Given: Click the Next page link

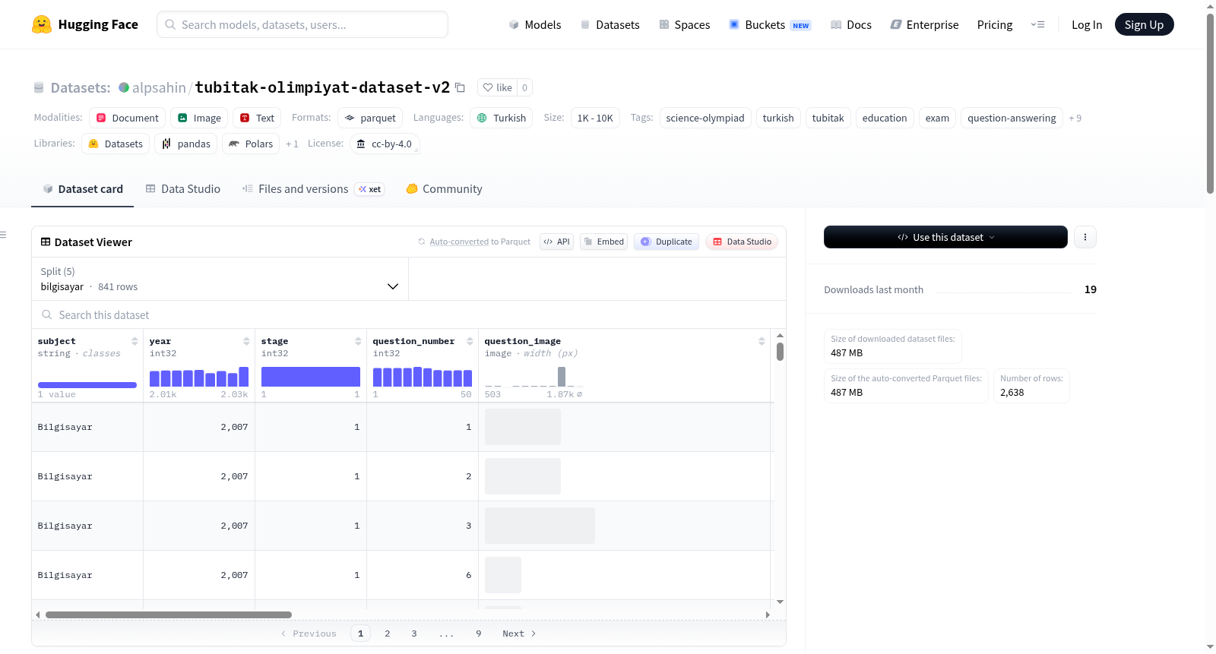Looking at the screenshot, I should point(519,633).
